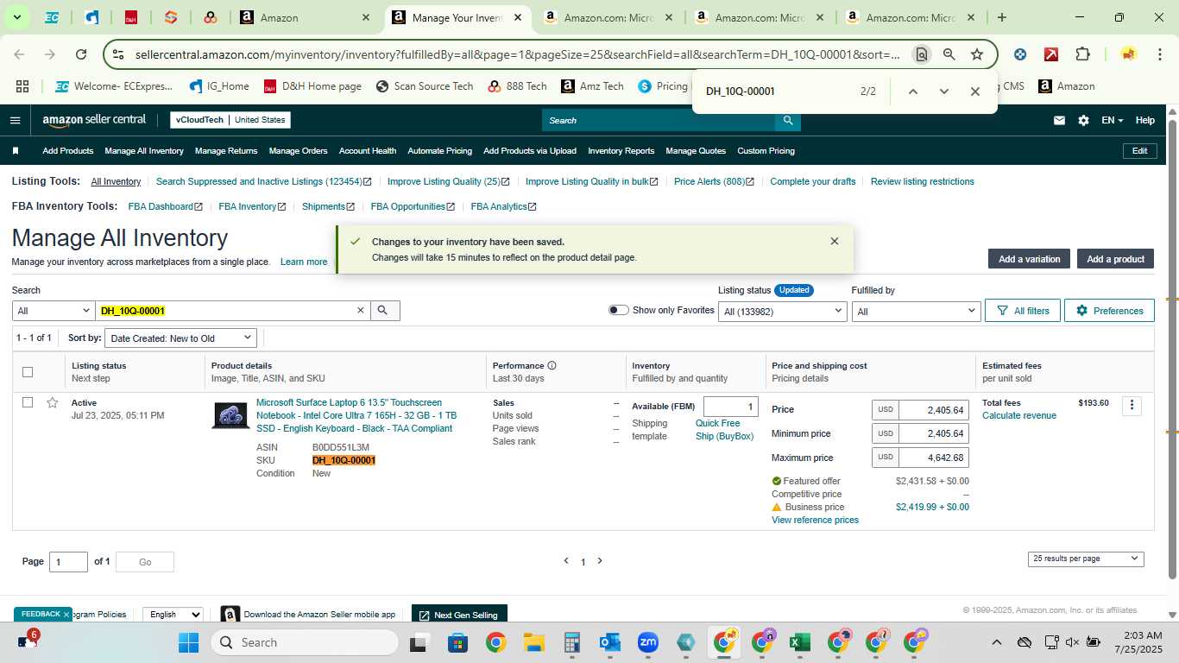This screenshot has height=663, width=1179.
Task: Open Excel from the taskbar
Action: coord(799,642)
